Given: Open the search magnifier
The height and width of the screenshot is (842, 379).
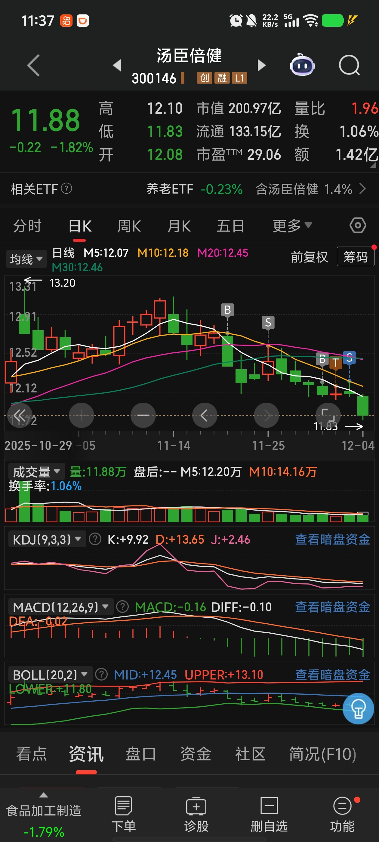Looking at the screenshot, I should point(349,65).
